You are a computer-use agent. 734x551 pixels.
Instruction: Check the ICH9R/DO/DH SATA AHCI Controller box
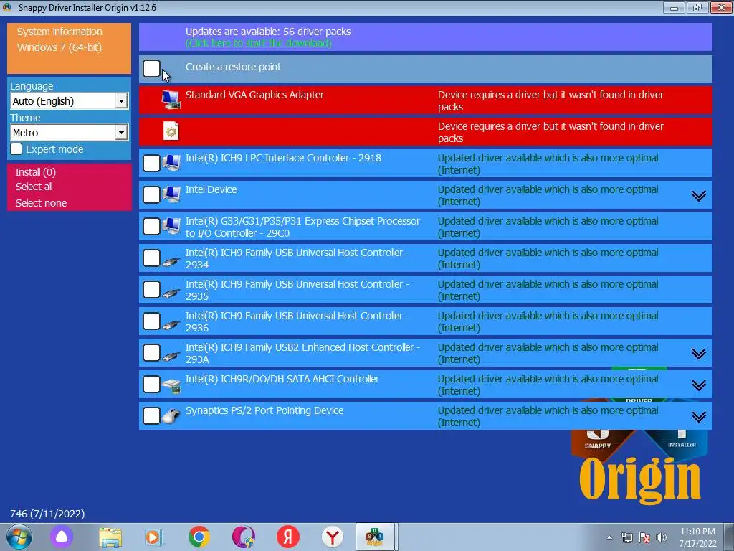152,385
